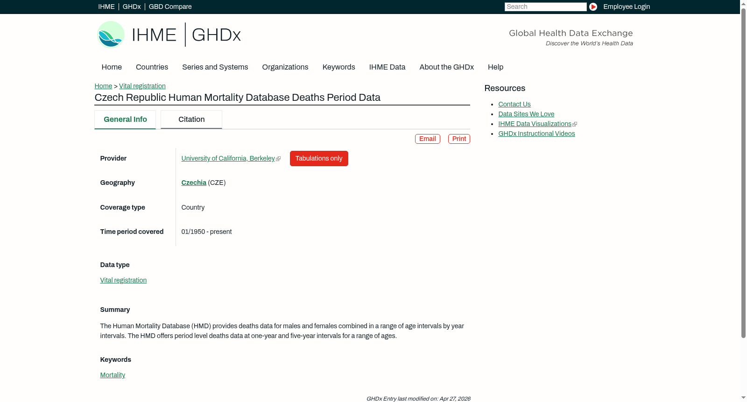Click the Print button
This screenshot has height=402, width=747.
point(459,139)
